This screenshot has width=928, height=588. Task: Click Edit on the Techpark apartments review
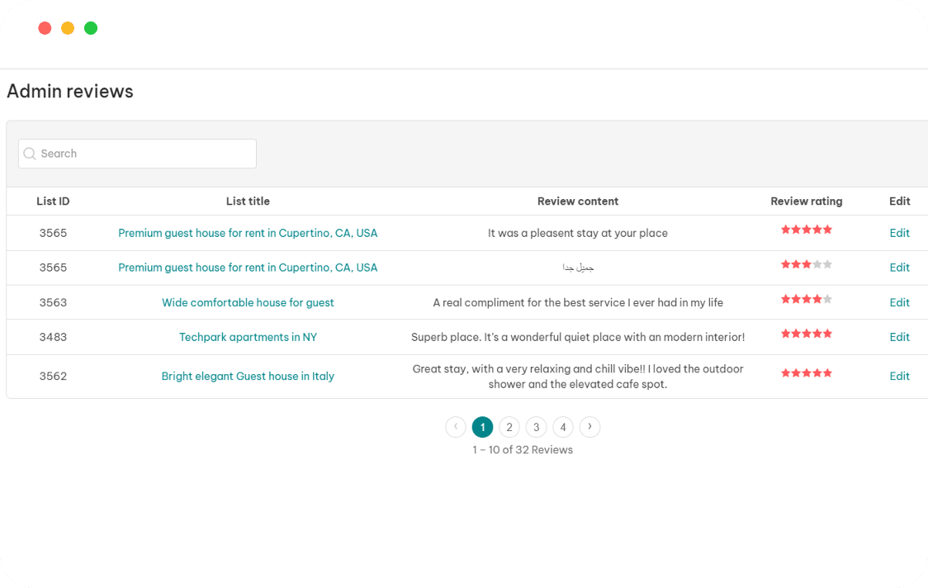click(x=899, y=337)
